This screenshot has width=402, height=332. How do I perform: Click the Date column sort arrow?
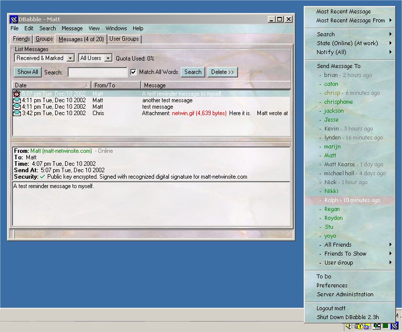pos(87,85)
